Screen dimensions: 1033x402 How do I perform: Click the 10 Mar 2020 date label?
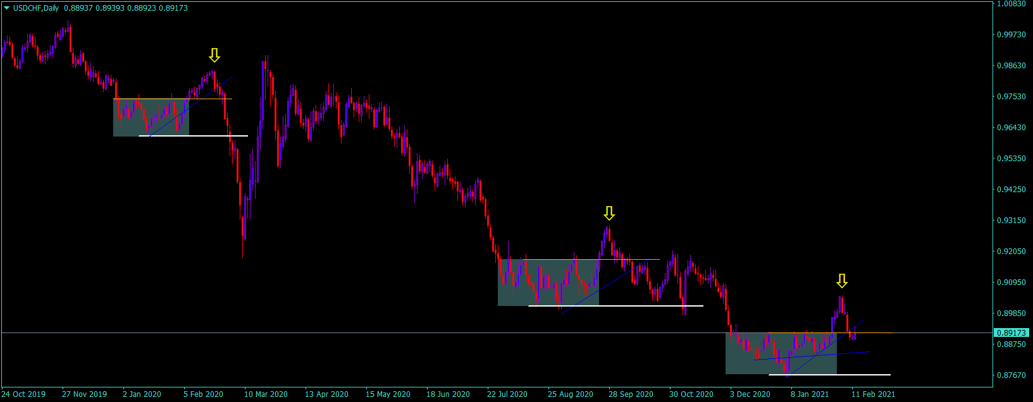pos(266,394)
